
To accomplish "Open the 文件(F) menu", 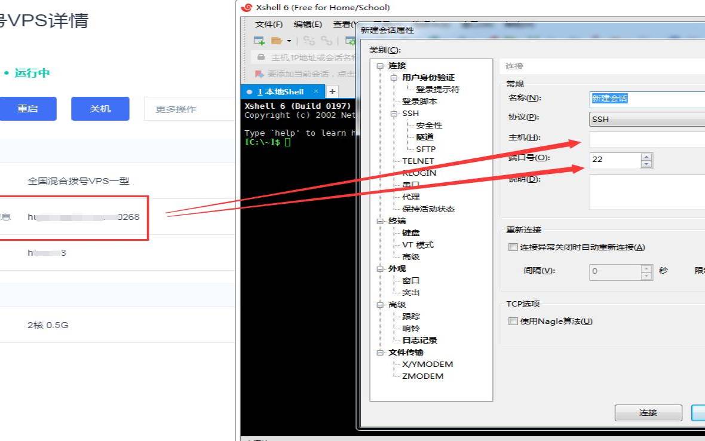I will coord(269,24).
